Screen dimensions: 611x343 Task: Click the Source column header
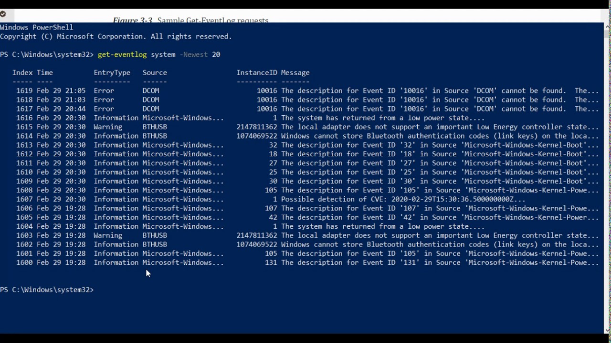155,72
